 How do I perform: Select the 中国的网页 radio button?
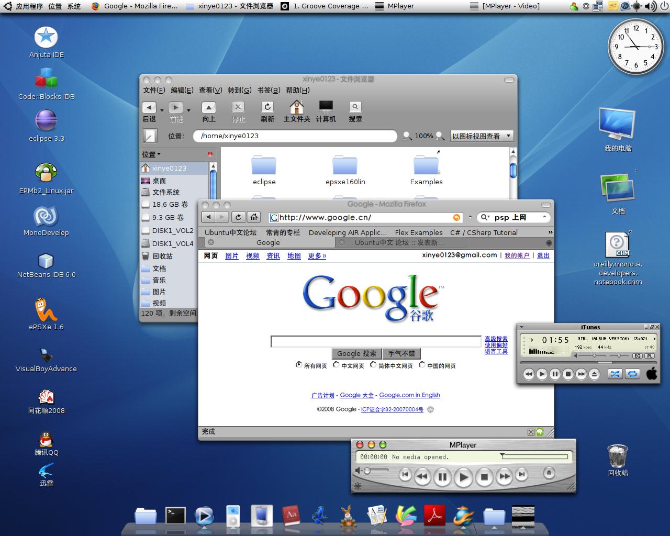tap(422, 364)
